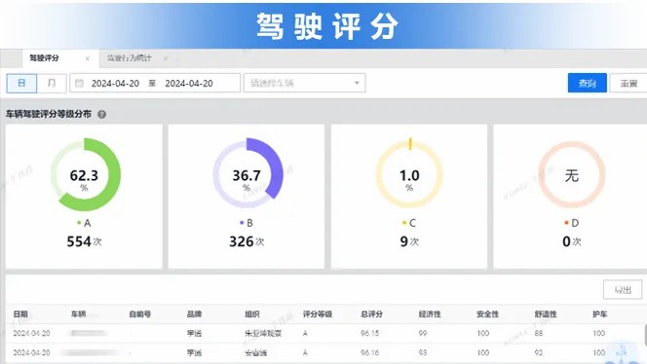The height and width of the screenshot is (364, 647).
Task: Expand the vehicle selection dropdown
Action: tap(305, 83)
